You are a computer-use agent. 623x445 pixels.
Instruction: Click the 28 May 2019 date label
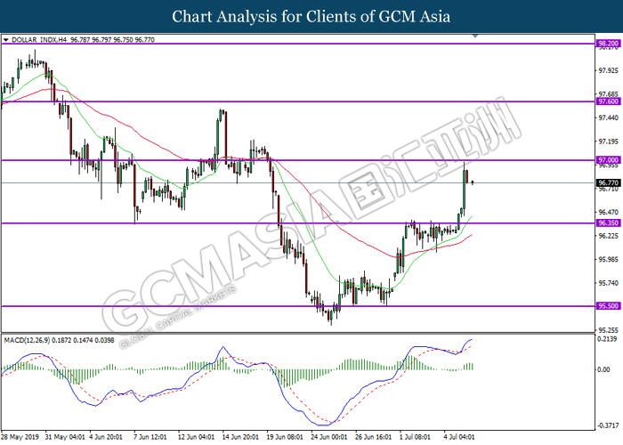[x=20, y=437]
